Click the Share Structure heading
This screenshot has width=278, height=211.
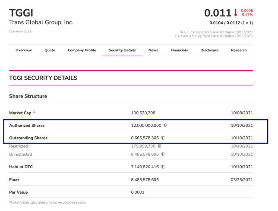tap(28, 96)
